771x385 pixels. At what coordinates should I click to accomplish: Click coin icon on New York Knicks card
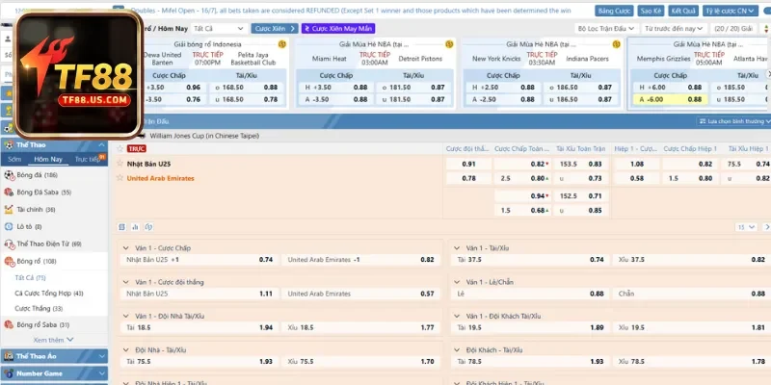coord(616,44)
